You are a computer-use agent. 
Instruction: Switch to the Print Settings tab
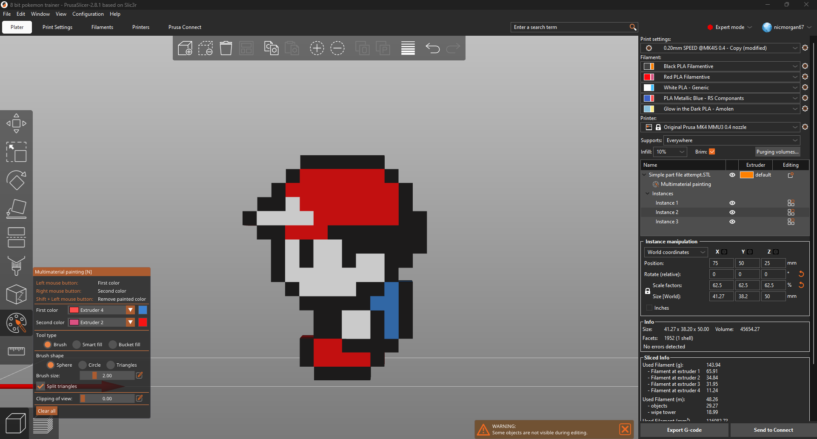(57, 27)
